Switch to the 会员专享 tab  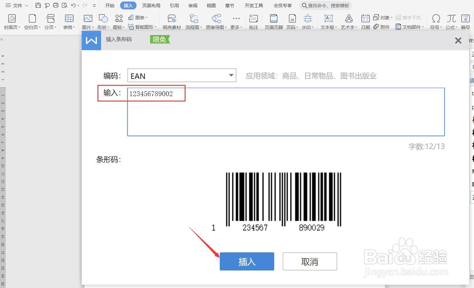[x=283, y=5]
